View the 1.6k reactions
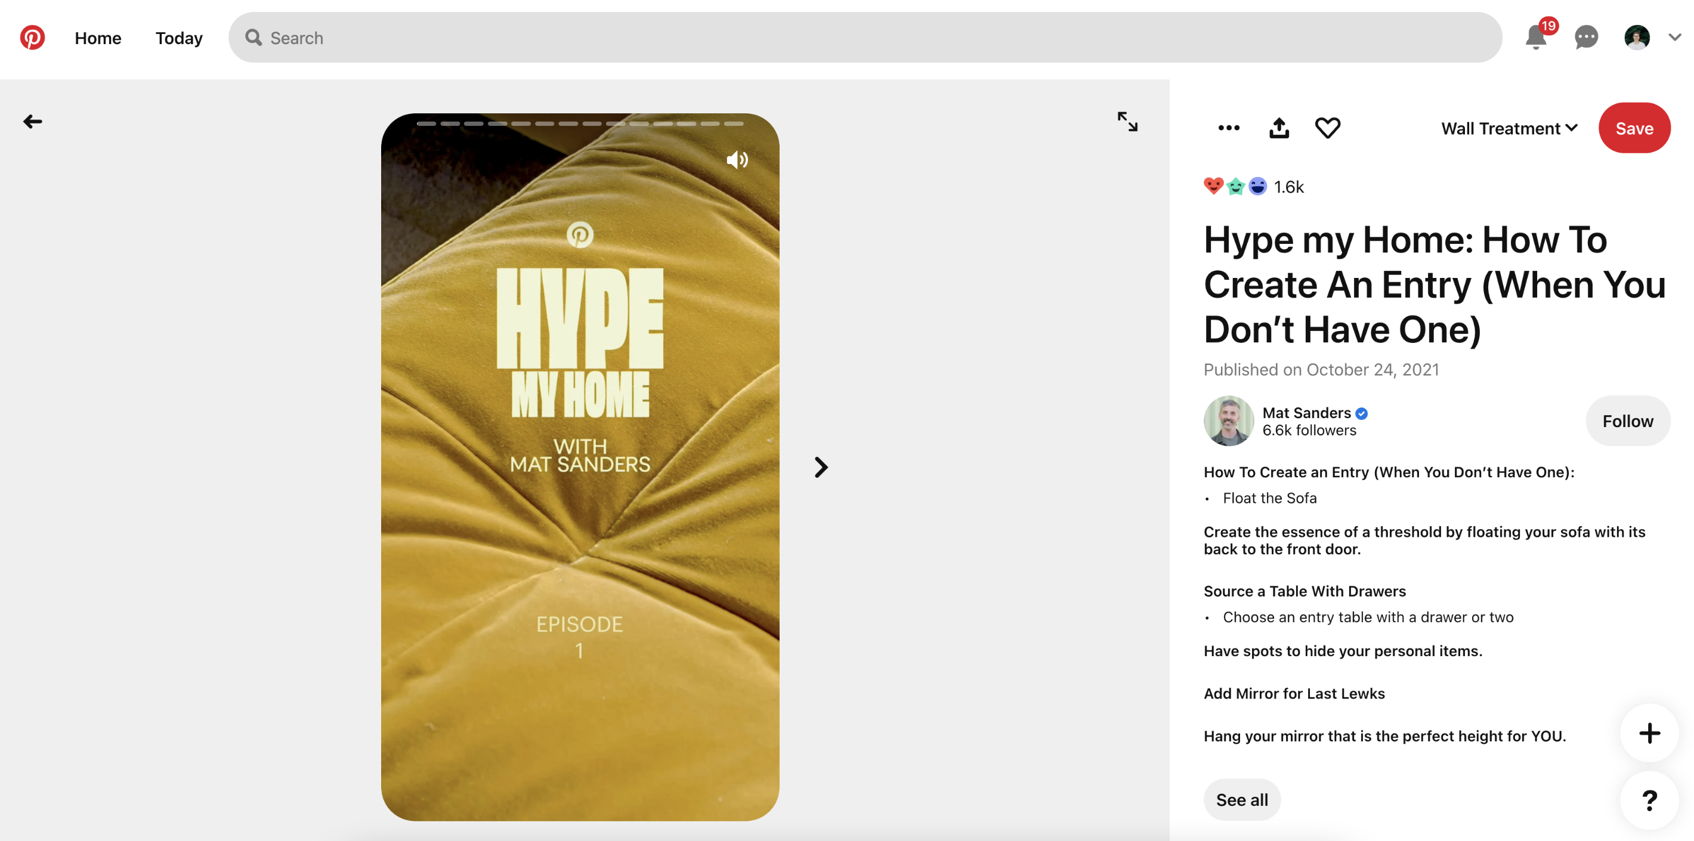Viewport: 1694px width, 841px height. click(1253, 187)
